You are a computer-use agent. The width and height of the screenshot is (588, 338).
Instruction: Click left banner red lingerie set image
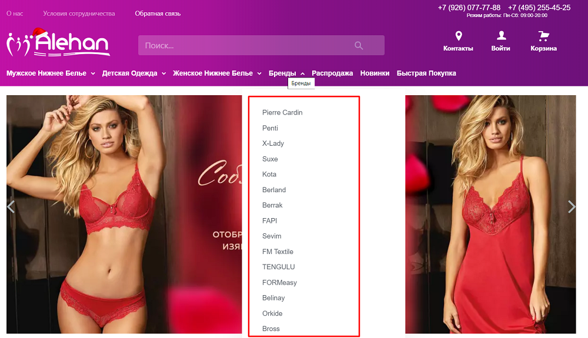124,215
